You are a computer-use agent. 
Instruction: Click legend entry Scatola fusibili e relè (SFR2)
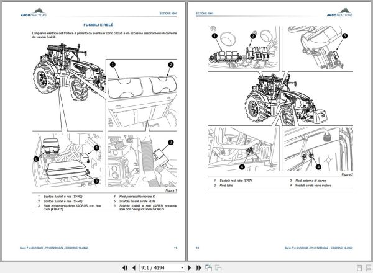point(63,197)
